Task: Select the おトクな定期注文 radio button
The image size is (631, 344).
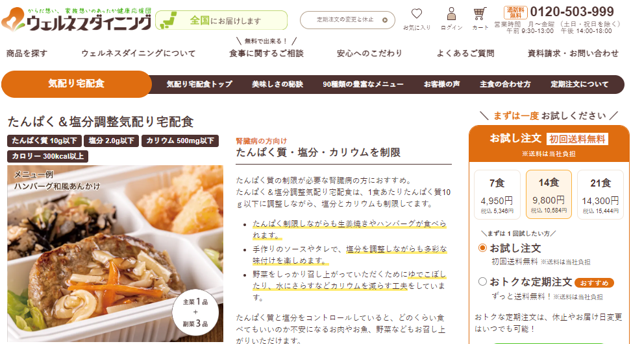Action: 482,281
